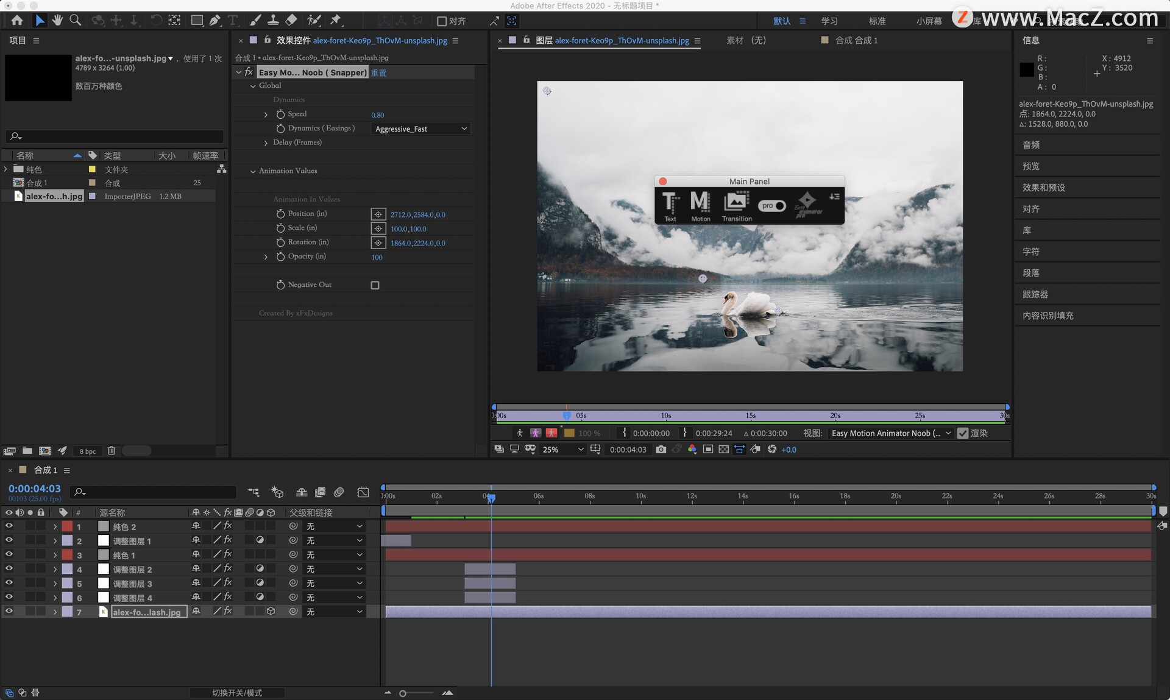
Task: Toggle the 对齐 snapping checkbox
Action: coord(442,21)
